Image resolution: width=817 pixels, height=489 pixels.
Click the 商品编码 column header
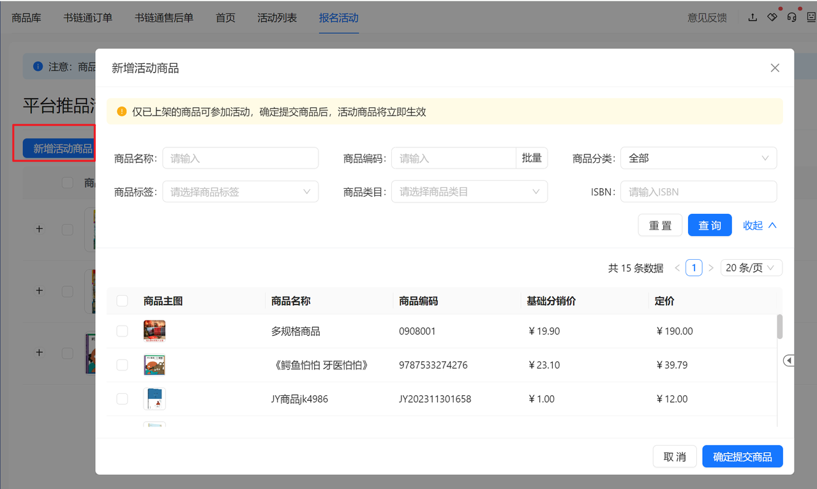419,301
